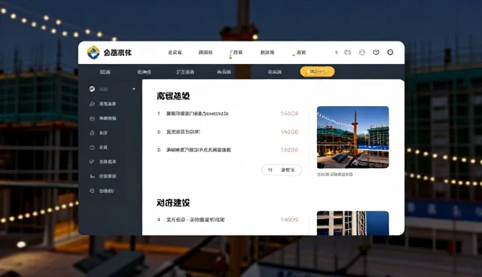Open the second list row under the top heading
Viewport: 482px width, 277px height.
pos(227,132)
